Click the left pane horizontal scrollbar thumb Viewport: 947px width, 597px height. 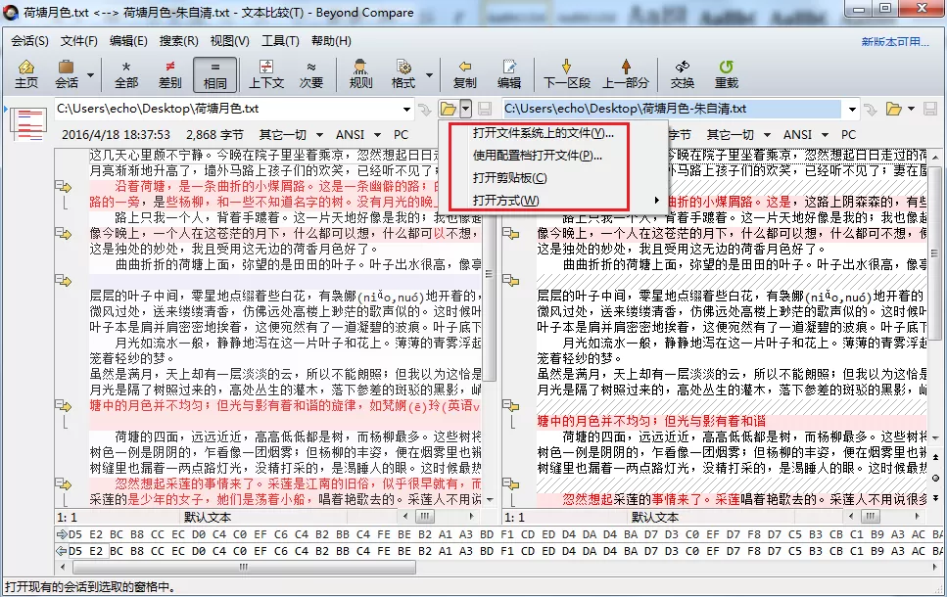click(425, 516)
